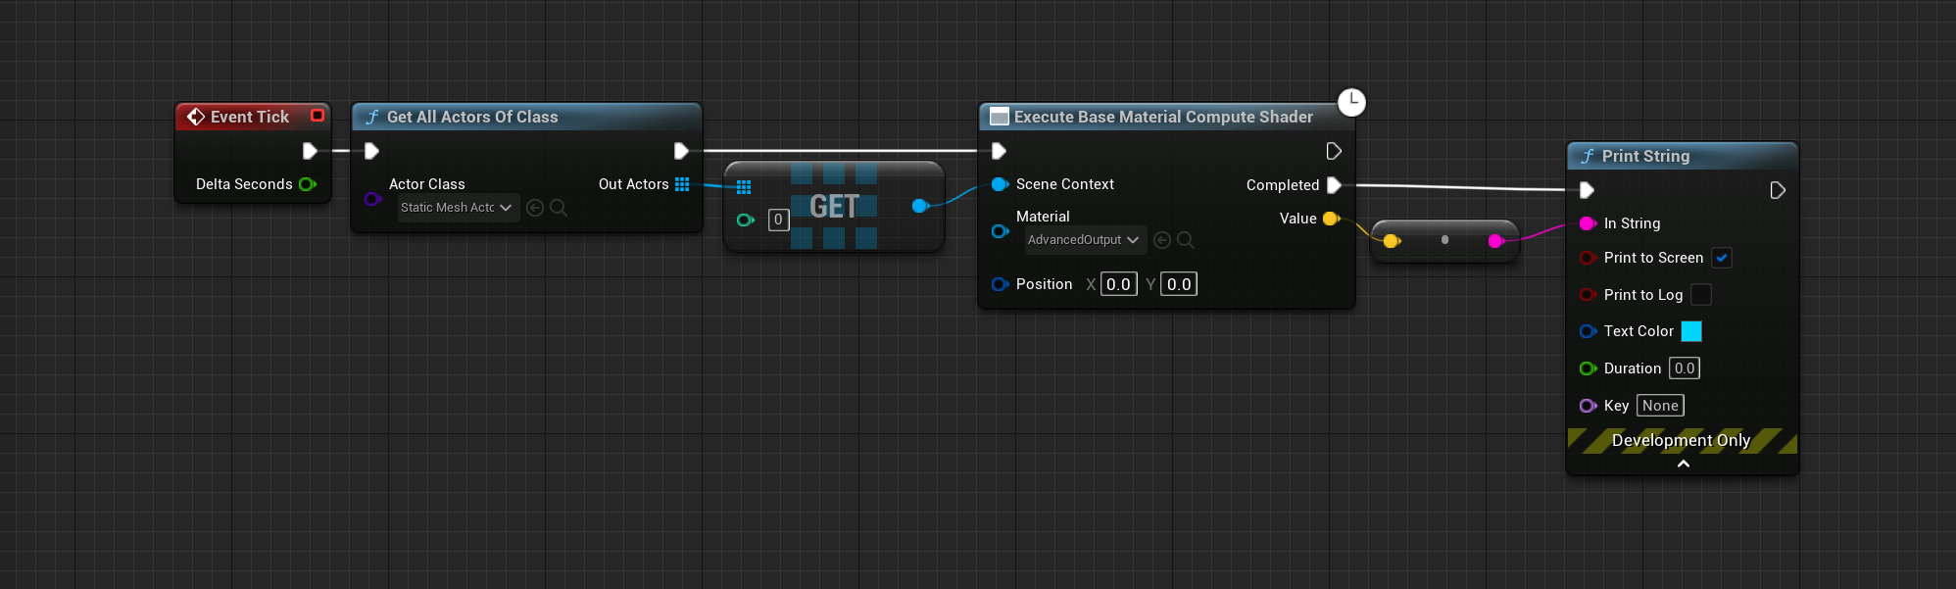Collapse Print String advanced pins arrow
This screenshot has height=589, width=1956.
pyautogui.click(x=1684, y=464)
